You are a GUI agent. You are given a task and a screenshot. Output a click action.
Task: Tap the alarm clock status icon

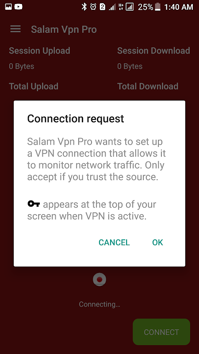(x=93, y=7)
